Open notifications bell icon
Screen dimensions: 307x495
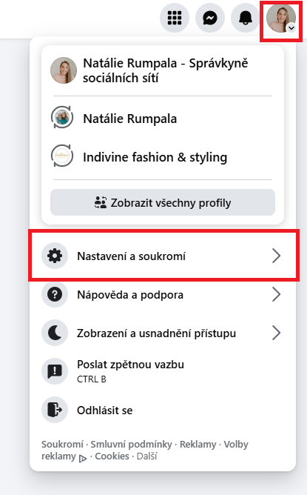click(245, 18)
